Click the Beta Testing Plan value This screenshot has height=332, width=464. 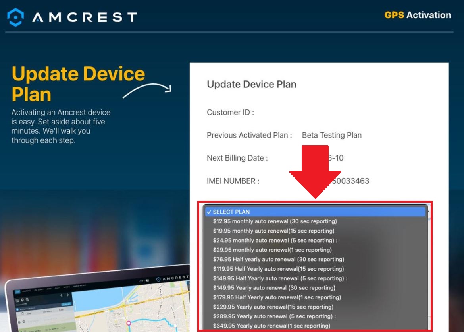pos(332,135)
